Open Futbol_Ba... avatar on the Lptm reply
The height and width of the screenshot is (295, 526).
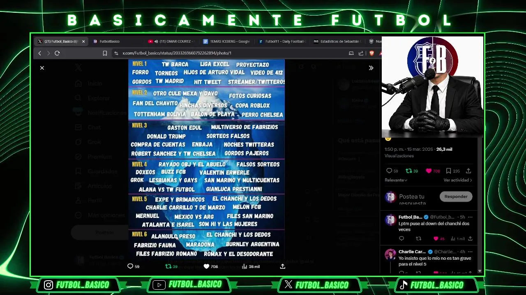click(390, 220)
